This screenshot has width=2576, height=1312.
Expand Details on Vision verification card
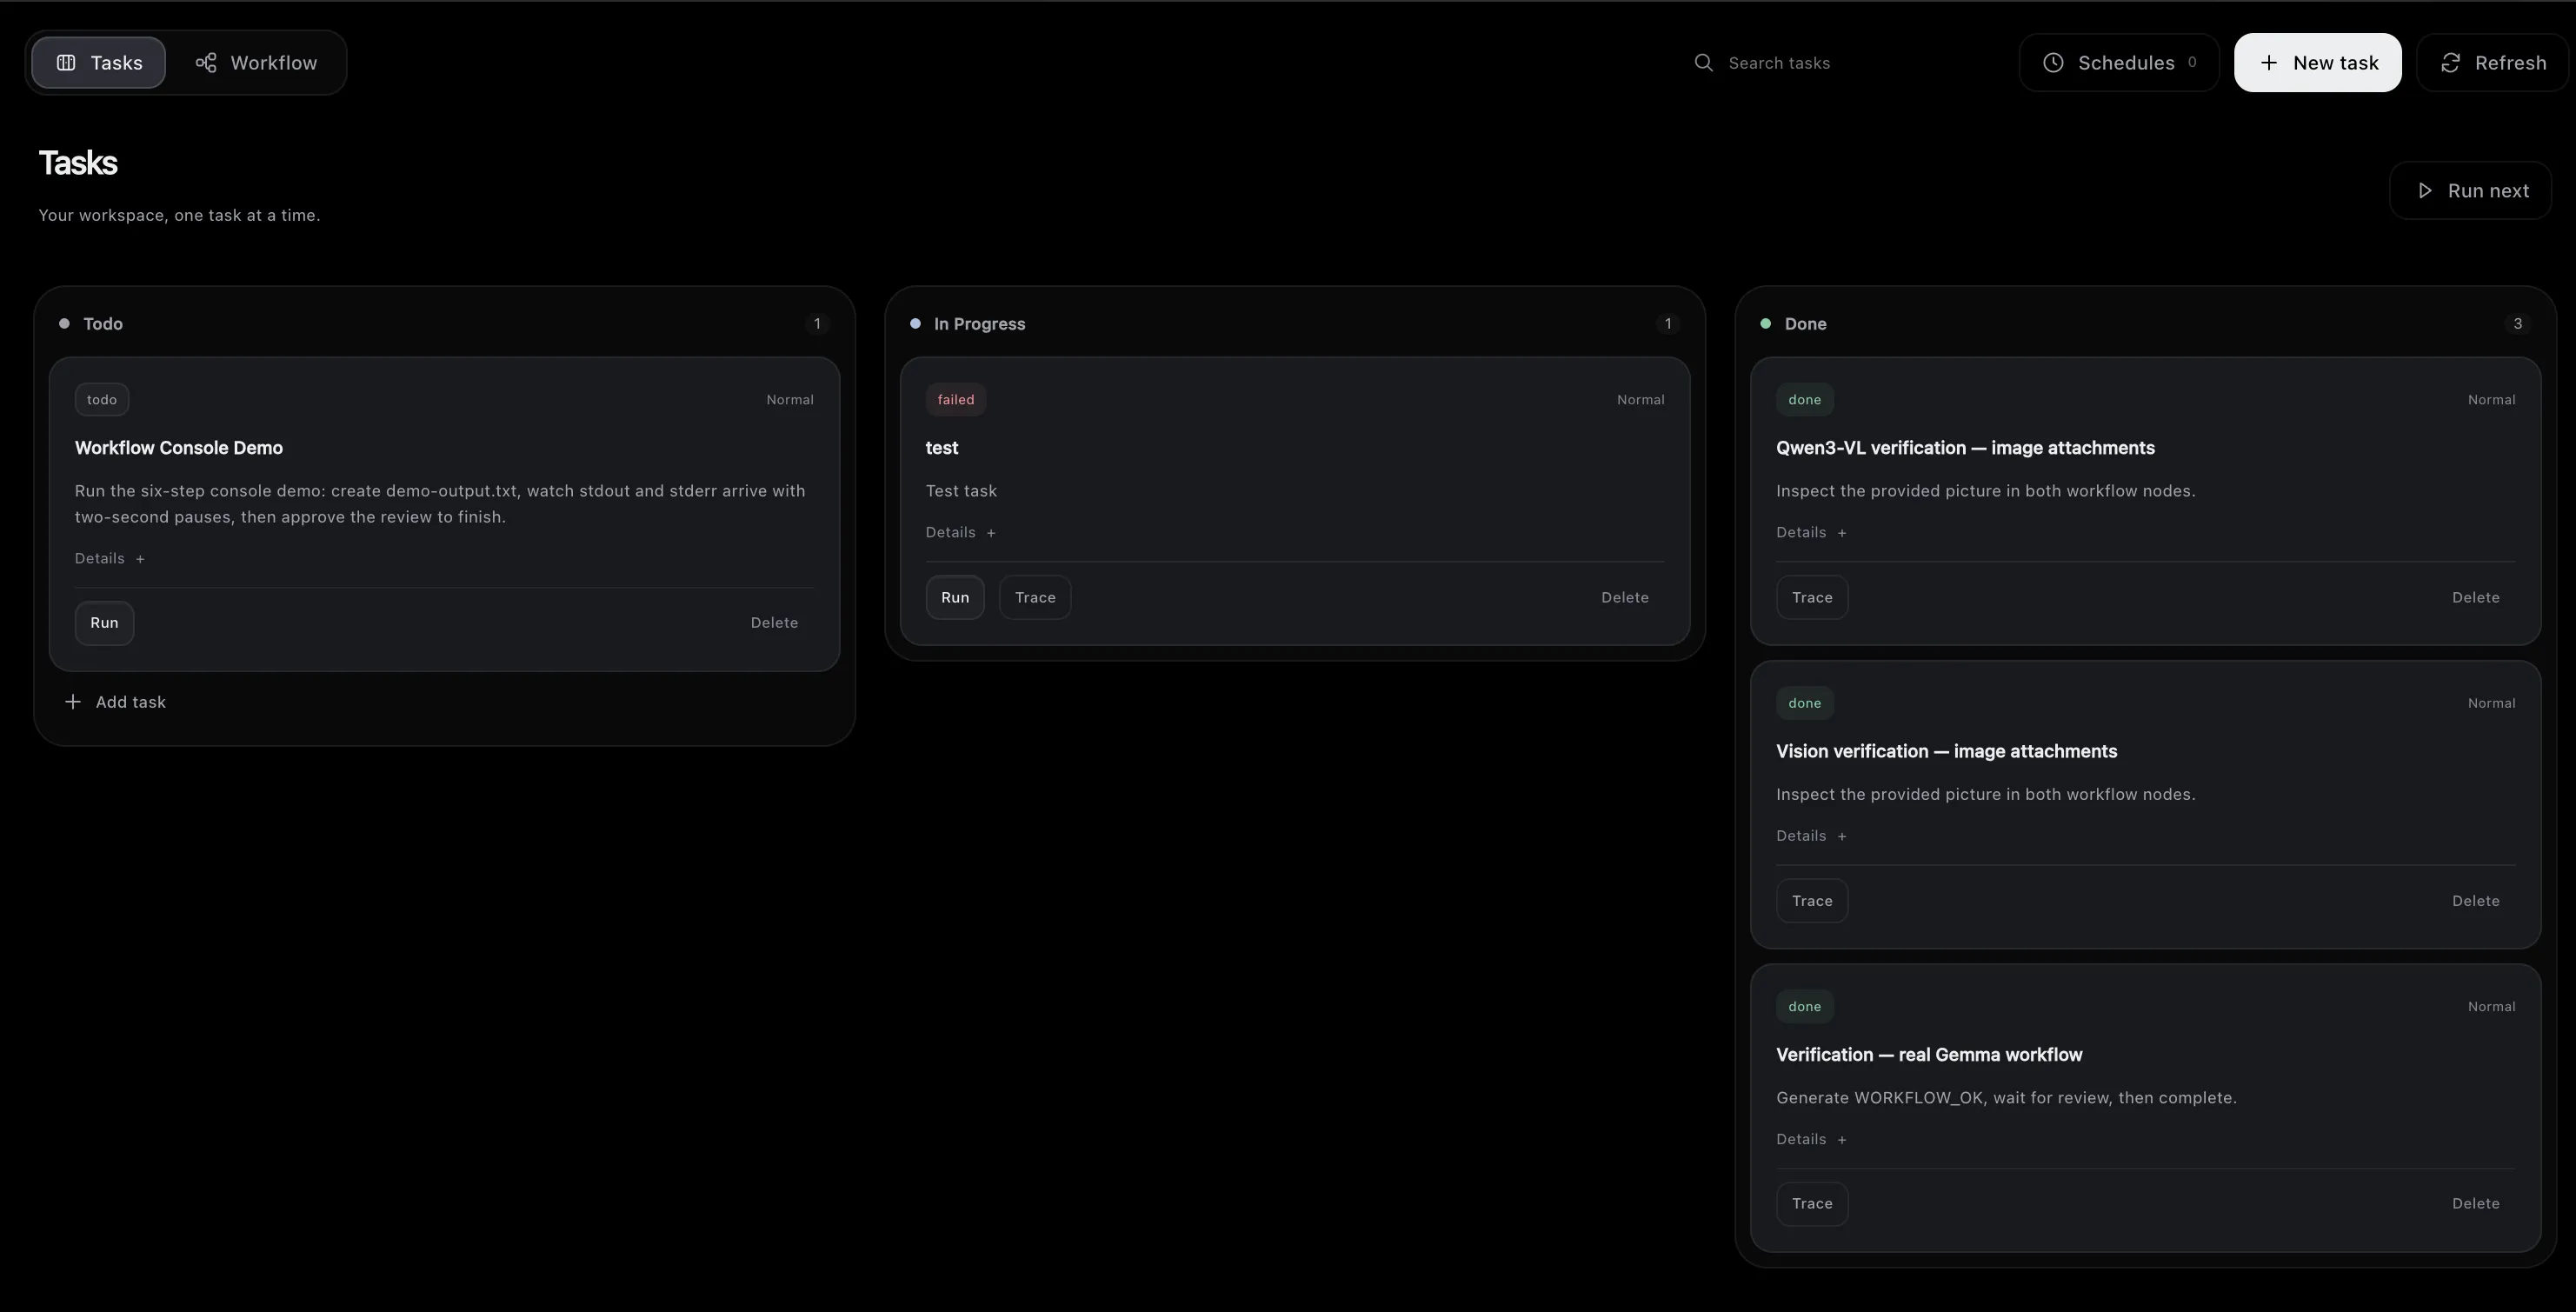(1811, 835)
